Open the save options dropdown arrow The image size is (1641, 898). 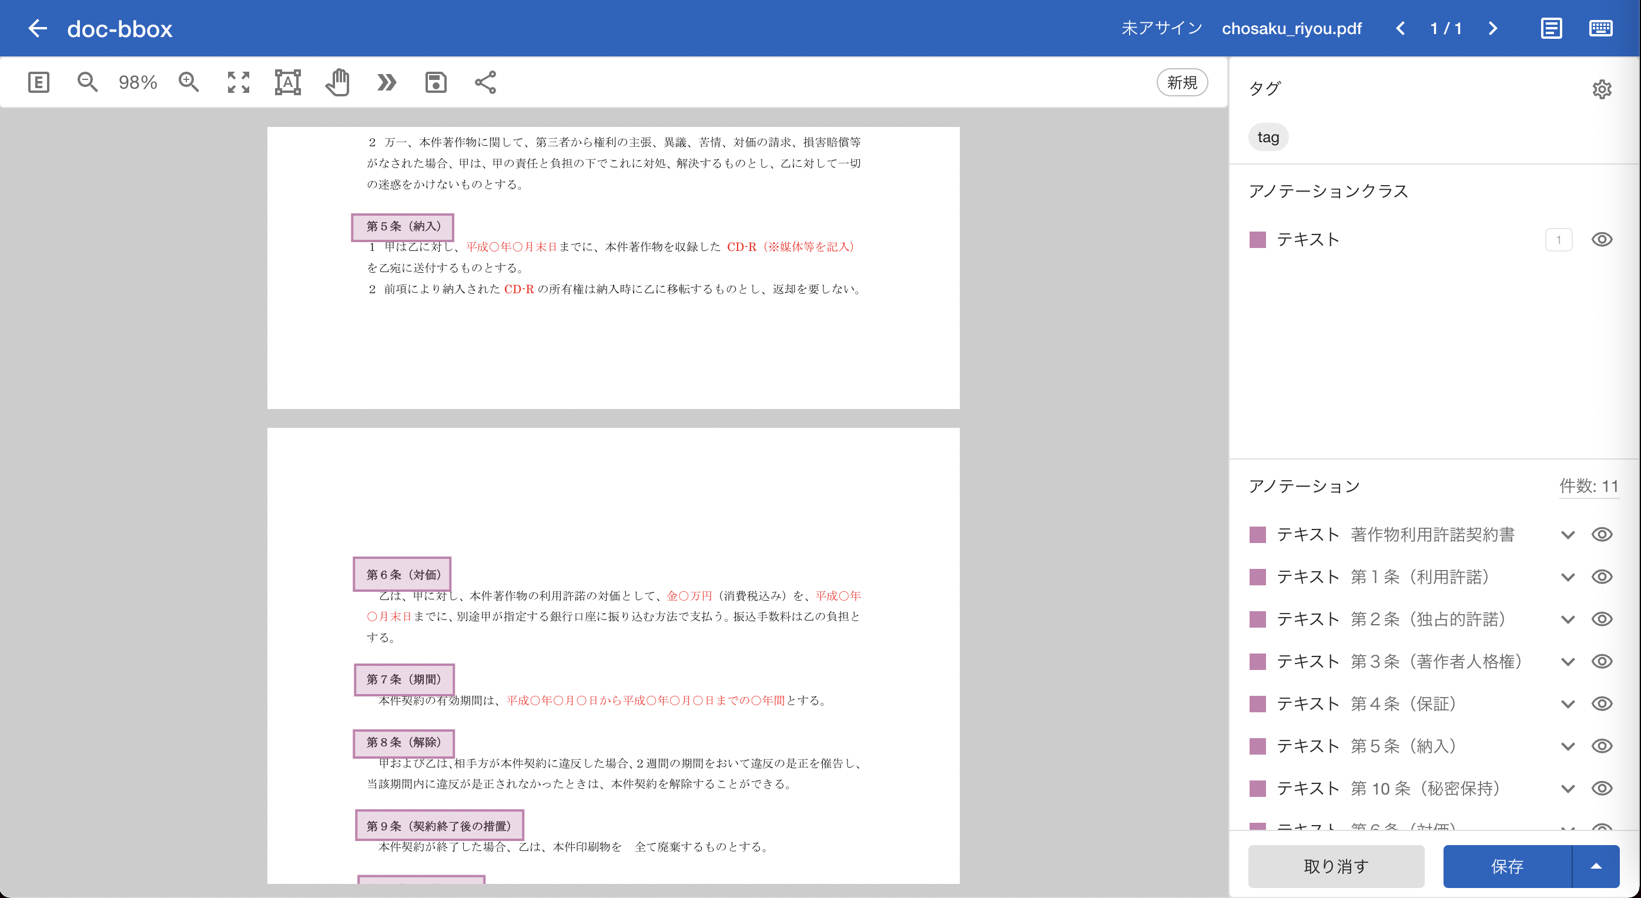pyautogui.click(x=1596, y=866)
